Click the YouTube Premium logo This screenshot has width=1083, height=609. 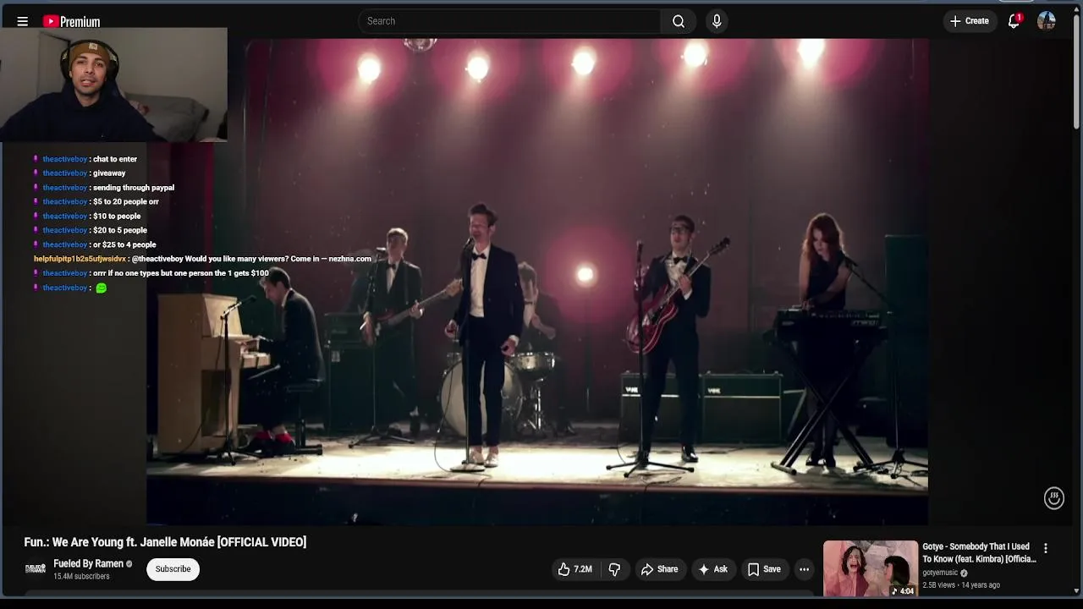click(72, 21)
